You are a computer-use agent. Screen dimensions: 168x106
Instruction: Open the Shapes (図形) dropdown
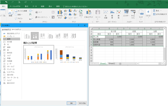[x=18, y=15]
